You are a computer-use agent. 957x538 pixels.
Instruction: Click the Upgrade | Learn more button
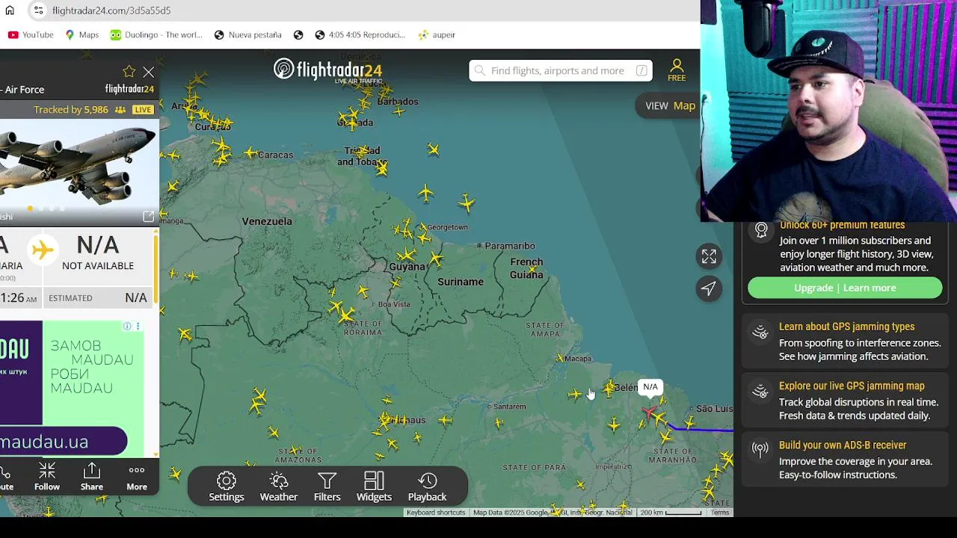[x=845, y=288]
